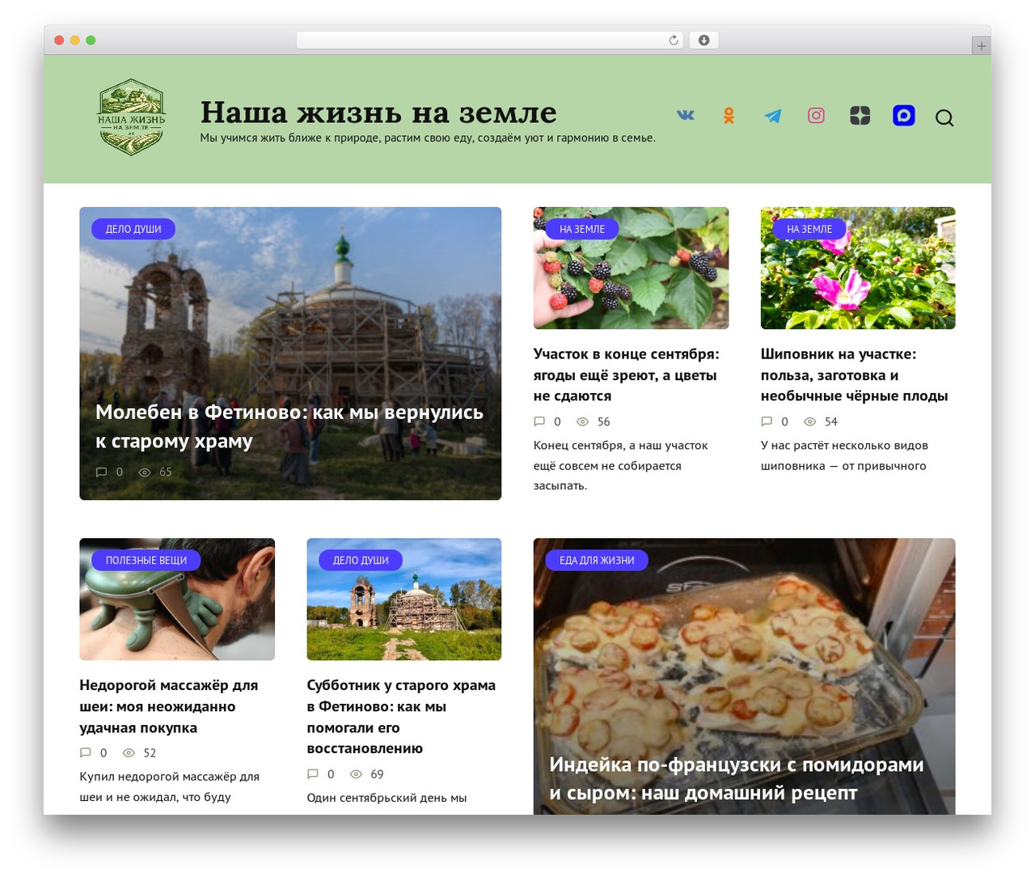
Task: Click excerpt У нас растёт несколько видов
Action: (x=844, y=455)
